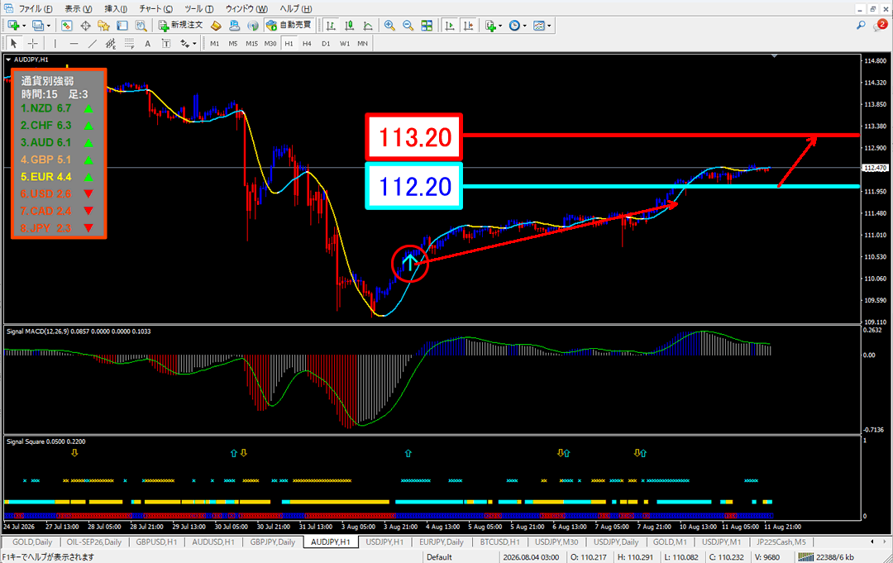Open the ファイル (F) menu

point(36,9)
